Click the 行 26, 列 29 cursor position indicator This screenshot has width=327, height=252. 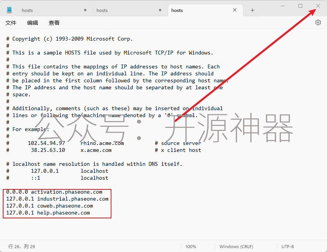click(22, 246)
